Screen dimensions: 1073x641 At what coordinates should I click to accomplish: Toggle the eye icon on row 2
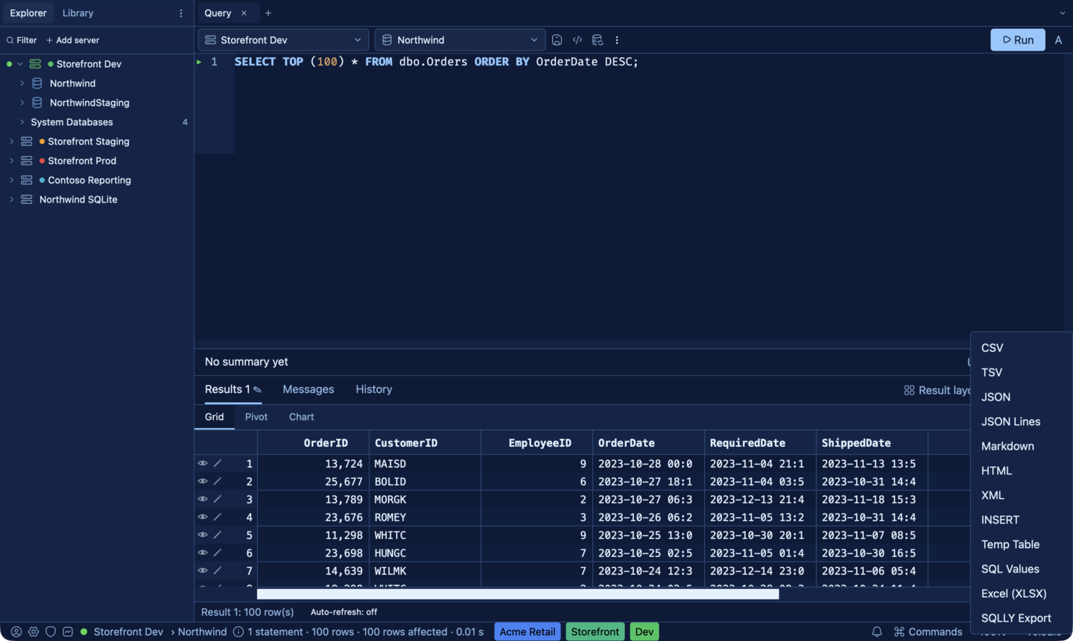pos(203,481)
